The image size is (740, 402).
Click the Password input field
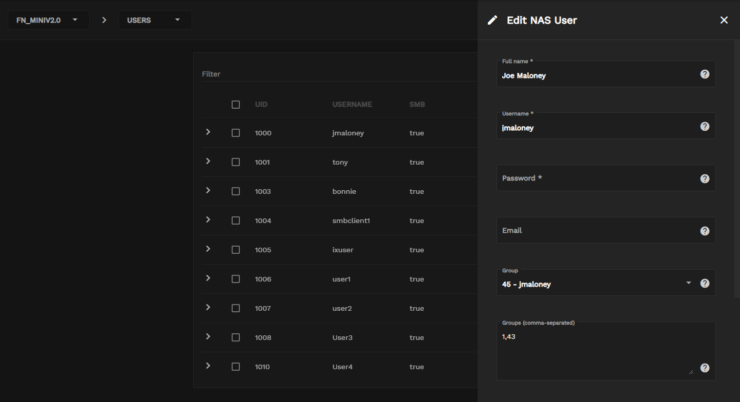point(594,178)
